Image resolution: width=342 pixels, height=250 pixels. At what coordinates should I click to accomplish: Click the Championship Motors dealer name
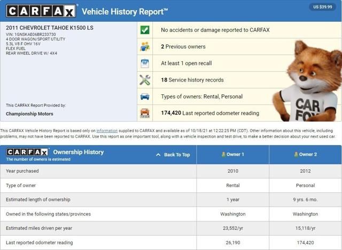[x=29, y=114]
